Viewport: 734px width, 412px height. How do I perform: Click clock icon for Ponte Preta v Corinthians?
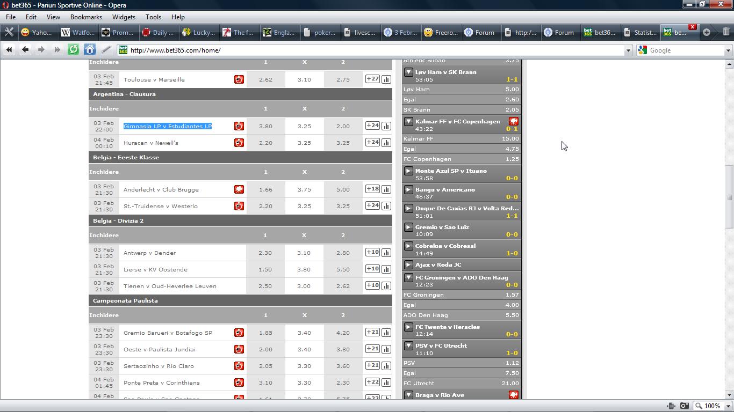pyautogui.click(x=239, y=382)
